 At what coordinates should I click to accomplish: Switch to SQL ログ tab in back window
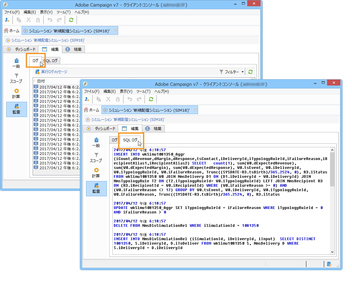click(51, 61)
